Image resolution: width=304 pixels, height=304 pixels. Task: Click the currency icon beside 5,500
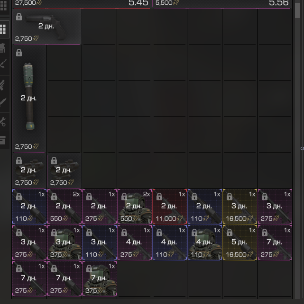click(176, 3)
